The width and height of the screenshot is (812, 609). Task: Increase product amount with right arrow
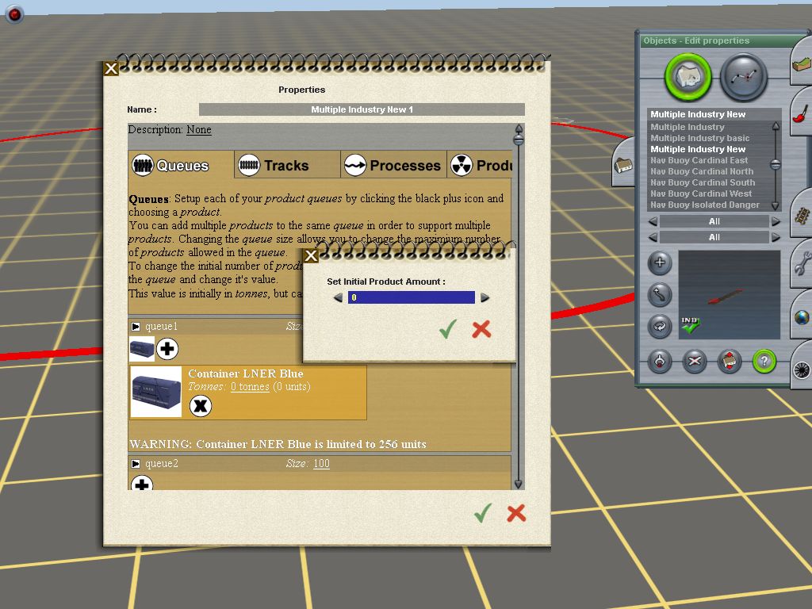(x=485, y=298)
